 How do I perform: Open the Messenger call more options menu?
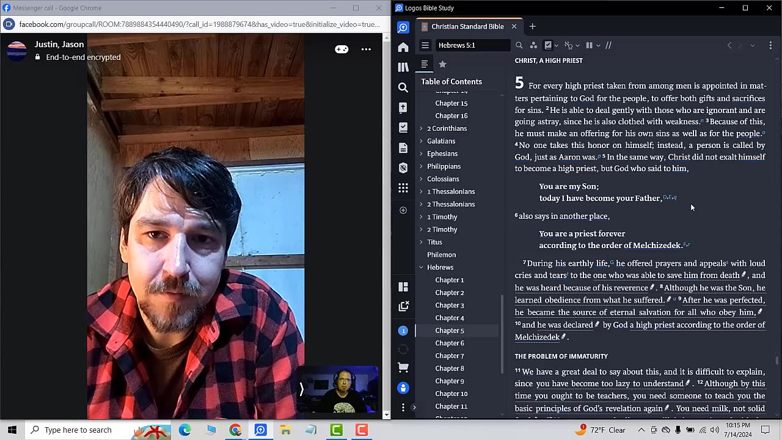tap(366, 50)
